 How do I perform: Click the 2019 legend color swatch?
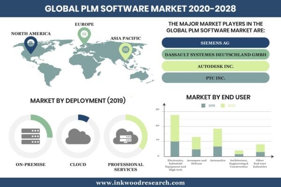point(203,106)
